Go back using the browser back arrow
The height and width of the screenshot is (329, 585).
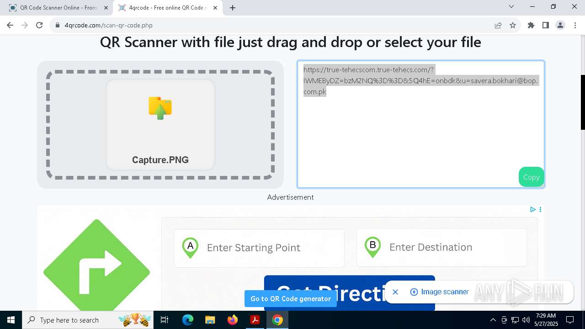pos(10,25)
